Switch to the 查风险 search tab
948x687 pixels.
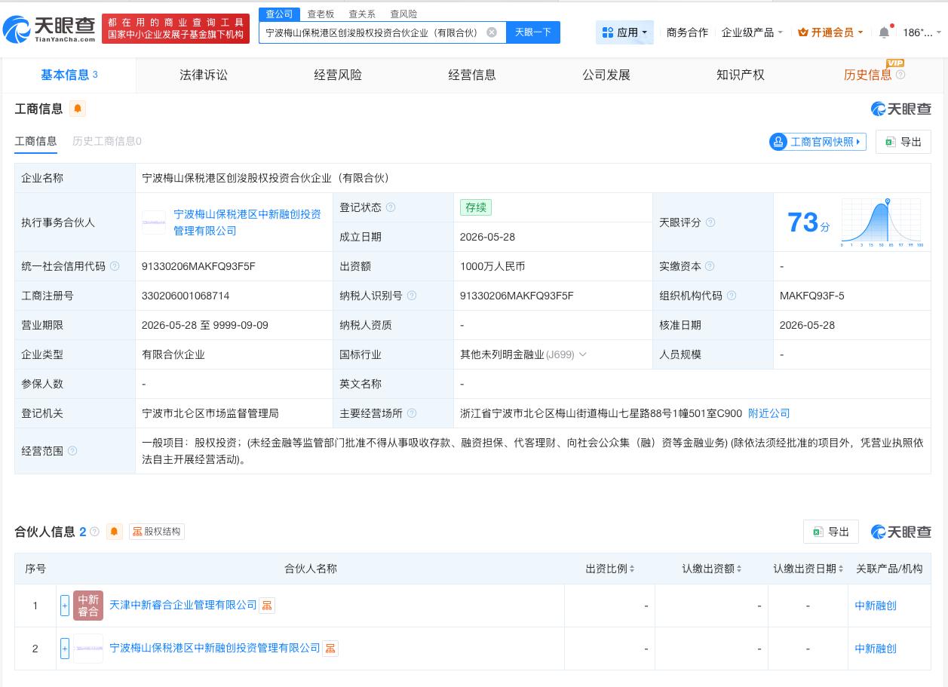coord(403,14)
